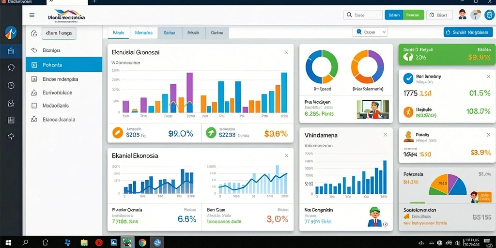Open the clock icon in dark sidebar

click(11, 85)
